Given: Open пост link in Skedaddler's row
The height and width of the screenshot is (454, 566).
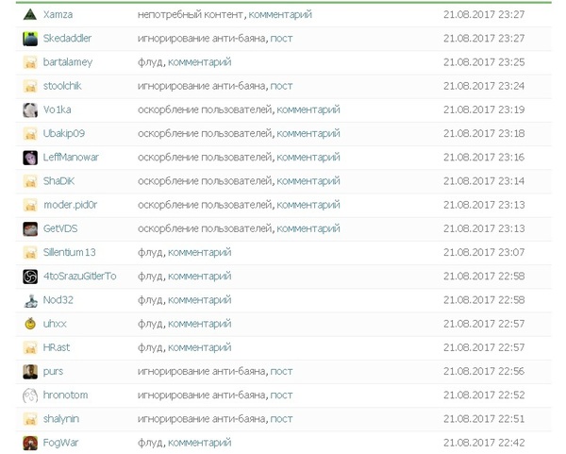Looking at the screenshot, I should point(281,39).
